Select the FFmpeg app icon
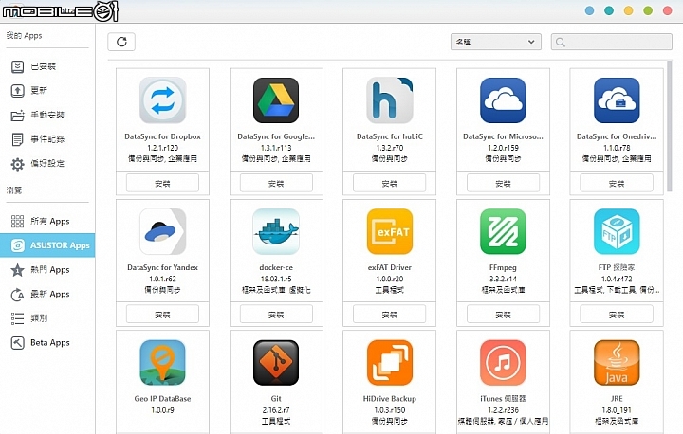This screenshot has width=683, height=434. click(503, 231)
